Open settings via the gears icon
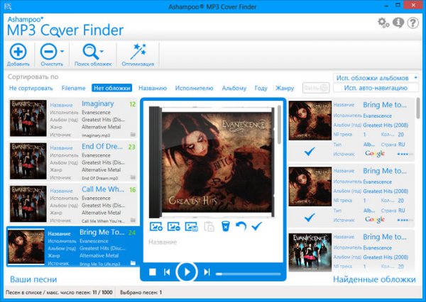Viewport: 426px width, 302px height. tap(383, 23)
